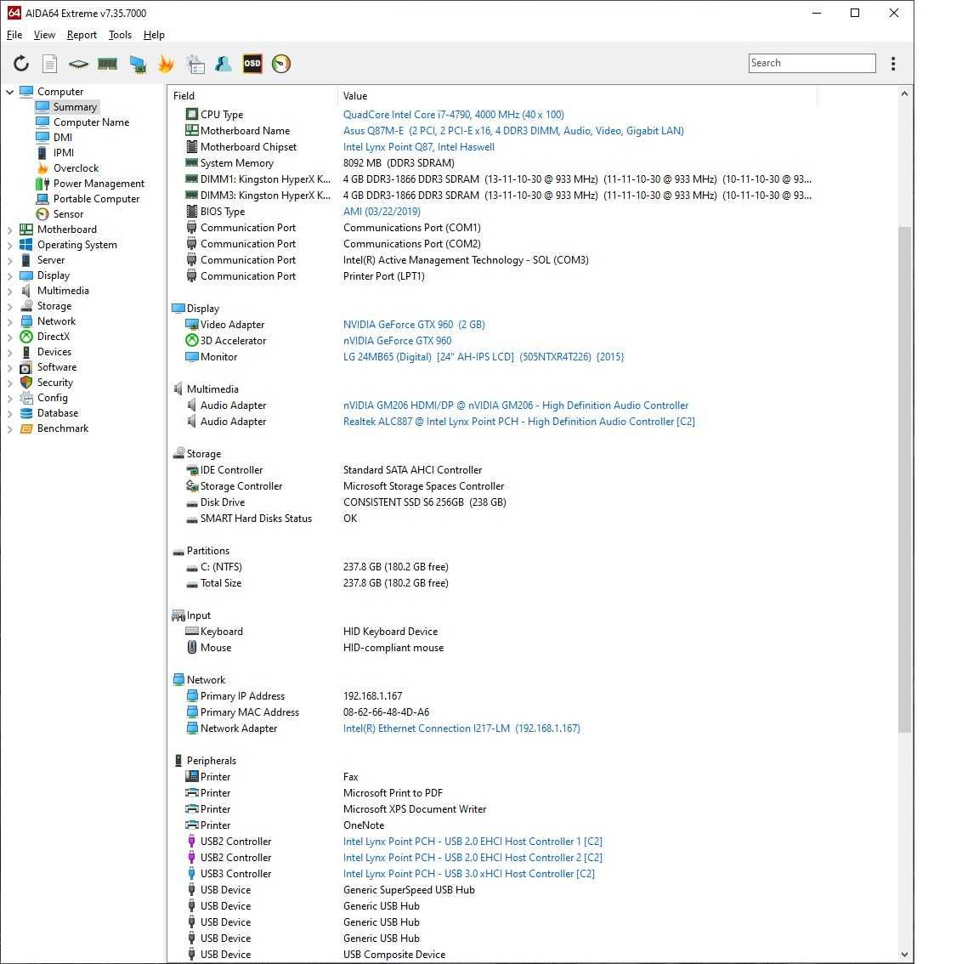The image size is (979, 964).
Task: Open the Intel Lynx Point Q87 chipset link
Action: point(418,147)
